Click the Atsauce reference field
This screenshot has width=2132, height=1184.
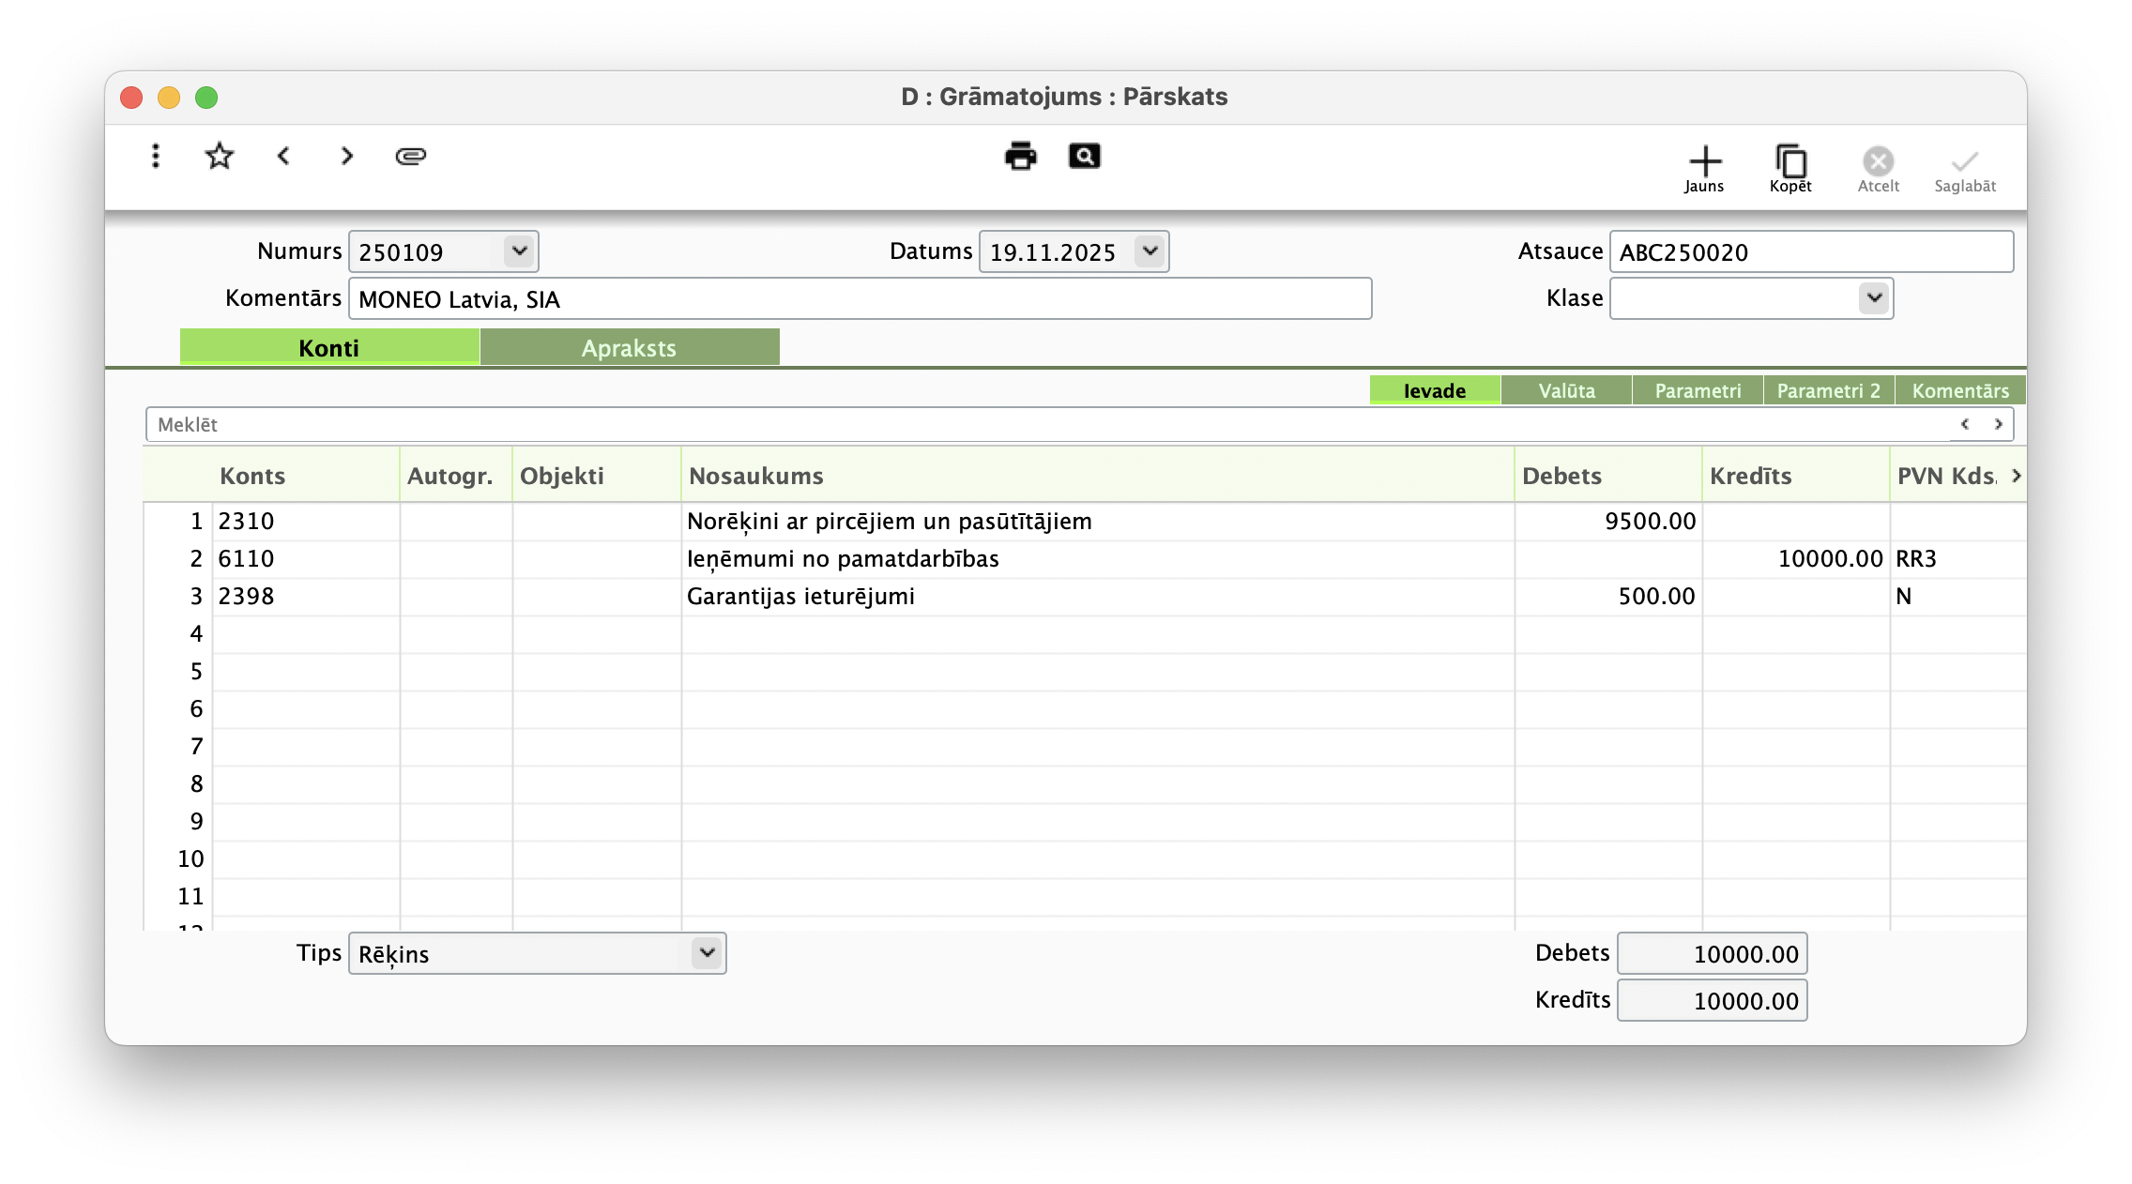pos(1810,252)
